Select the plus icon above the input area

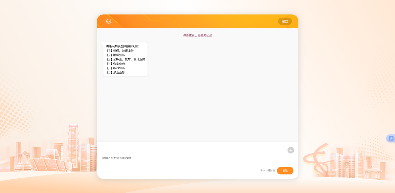pyautogui.click(x=290, y=150)
